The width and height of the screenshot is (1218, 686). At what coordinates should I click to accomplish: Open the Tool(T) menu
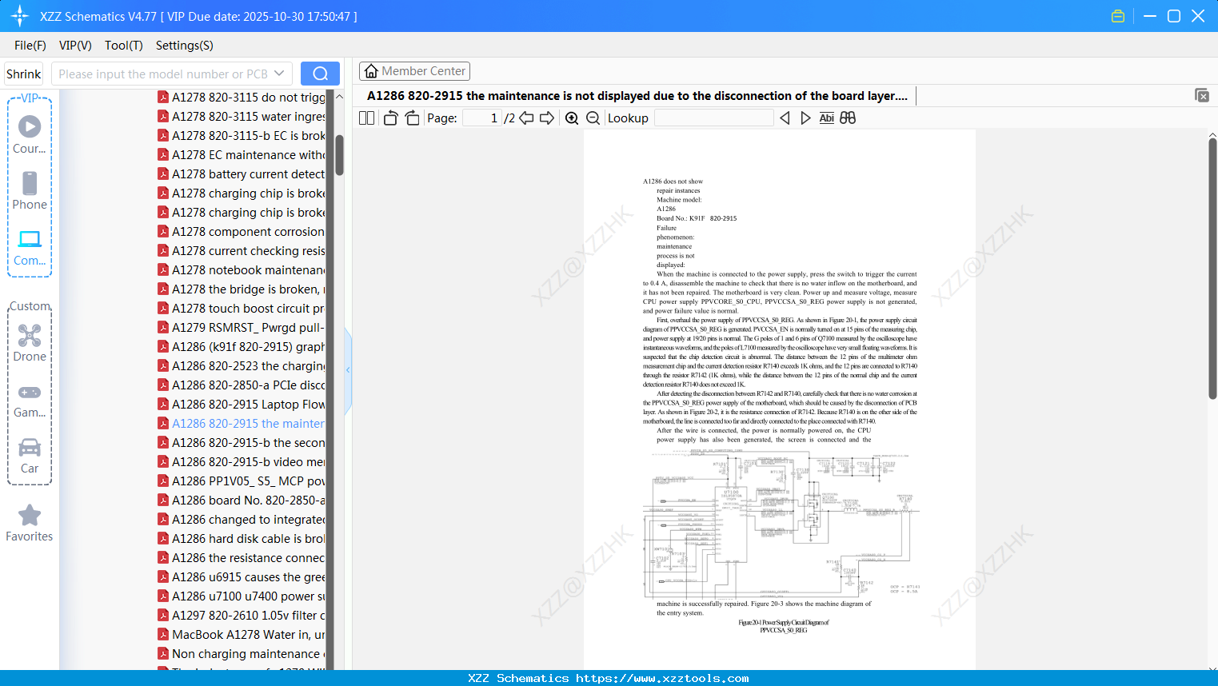124,46
